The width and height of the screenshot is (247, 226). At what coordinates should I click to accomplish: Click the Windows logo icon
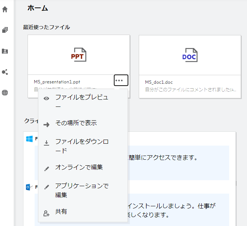pos(29,139)
